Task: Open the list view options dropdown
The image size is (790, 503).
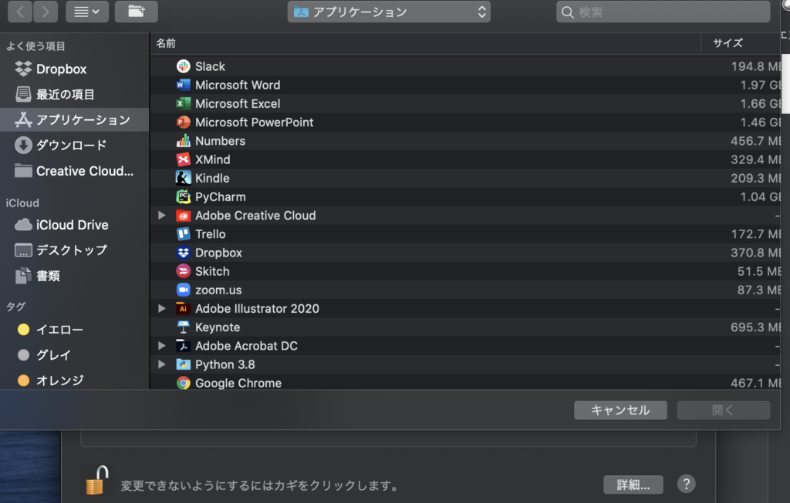Action: 87,12
